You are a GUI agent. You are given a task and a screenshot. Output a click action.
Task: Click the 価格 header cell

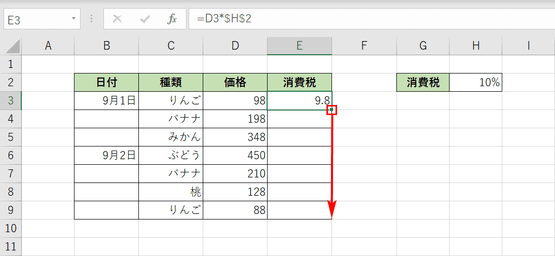(x=235, y=83)
